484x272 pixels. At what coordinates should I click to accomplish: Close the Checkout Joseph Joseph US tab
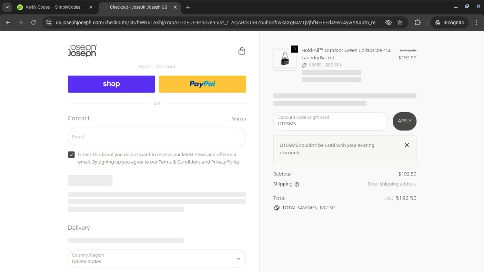pyautogui.click(x=175, y=7)
